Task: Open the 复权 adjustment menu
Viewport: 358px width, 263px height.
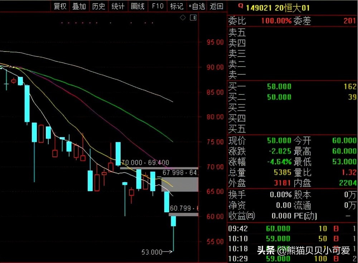Action: tap(60, 6)
